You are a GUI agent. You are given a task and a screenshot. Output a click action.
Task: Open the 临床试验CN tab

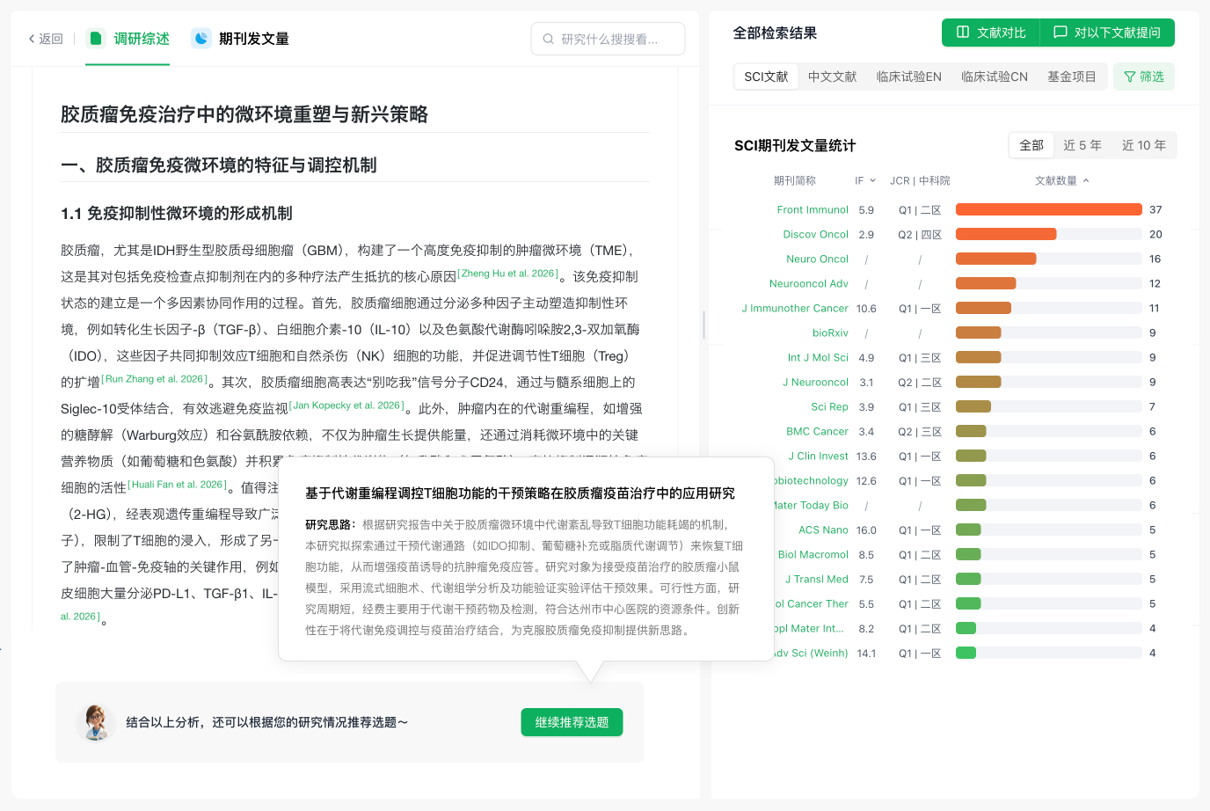(994, 77)
